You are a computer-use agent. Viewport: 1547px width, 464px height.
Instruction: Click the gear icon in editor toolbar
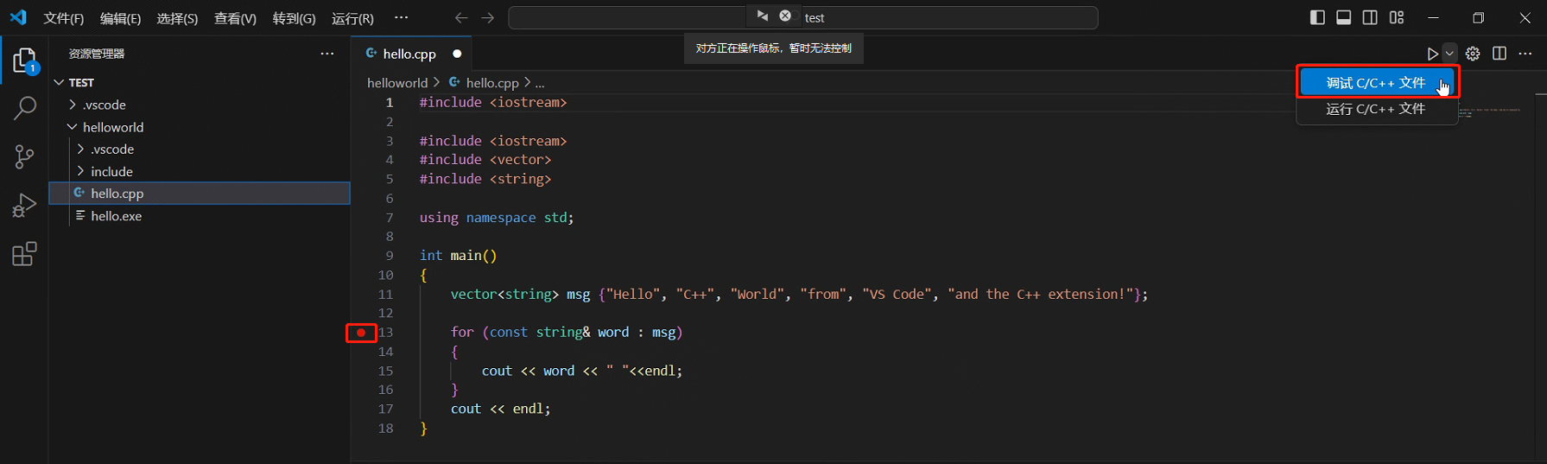pyautogui.click(x=1473, y=54)
